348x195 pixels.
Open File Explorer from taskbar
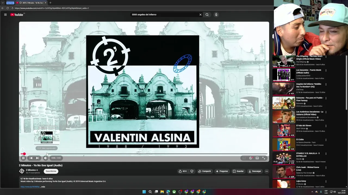(x=162, y=192)
